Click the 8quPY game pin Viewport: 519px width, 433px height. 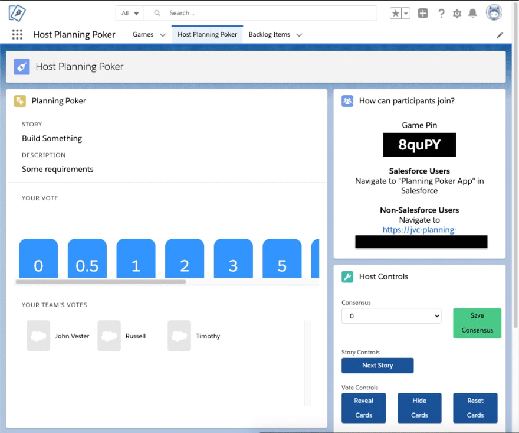coord(419,145)
